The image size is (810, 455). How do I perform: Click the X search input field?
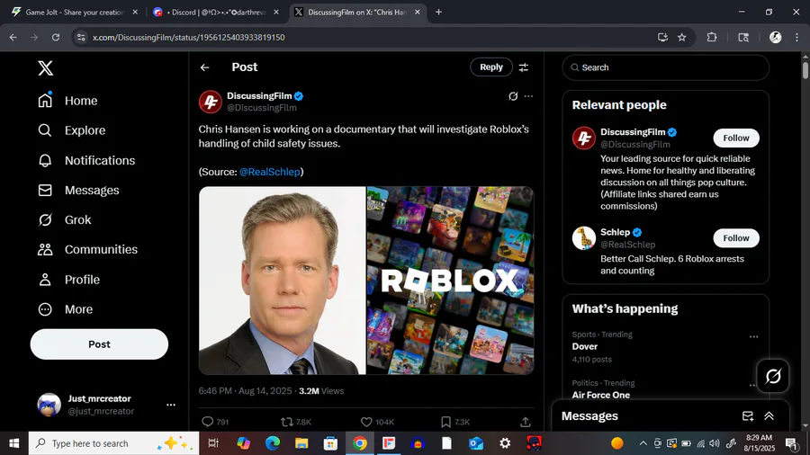coord(666,67)
